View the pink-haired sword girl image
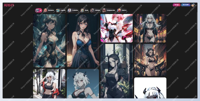The image size is (200, 101). point(116,28)
